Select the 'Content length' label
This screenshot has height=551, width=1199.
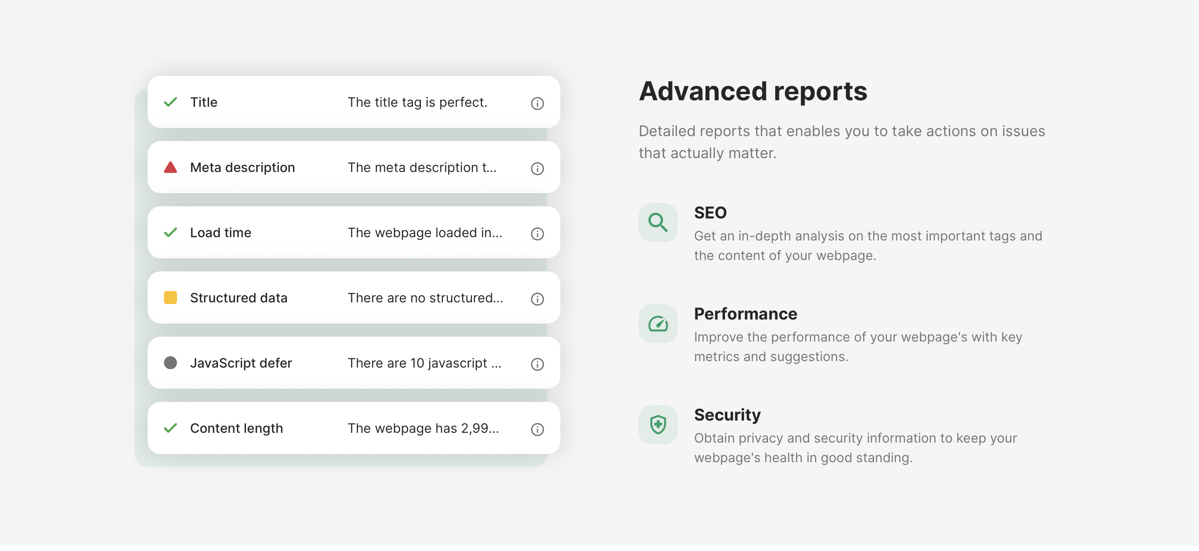tap(236, 428)
